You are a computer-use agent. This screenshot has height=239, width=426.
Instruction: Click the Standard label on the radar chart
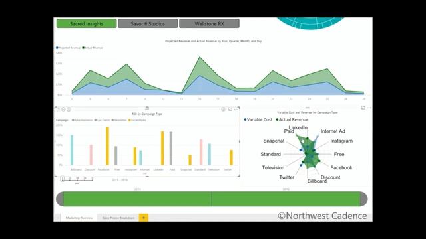[271, 154]
